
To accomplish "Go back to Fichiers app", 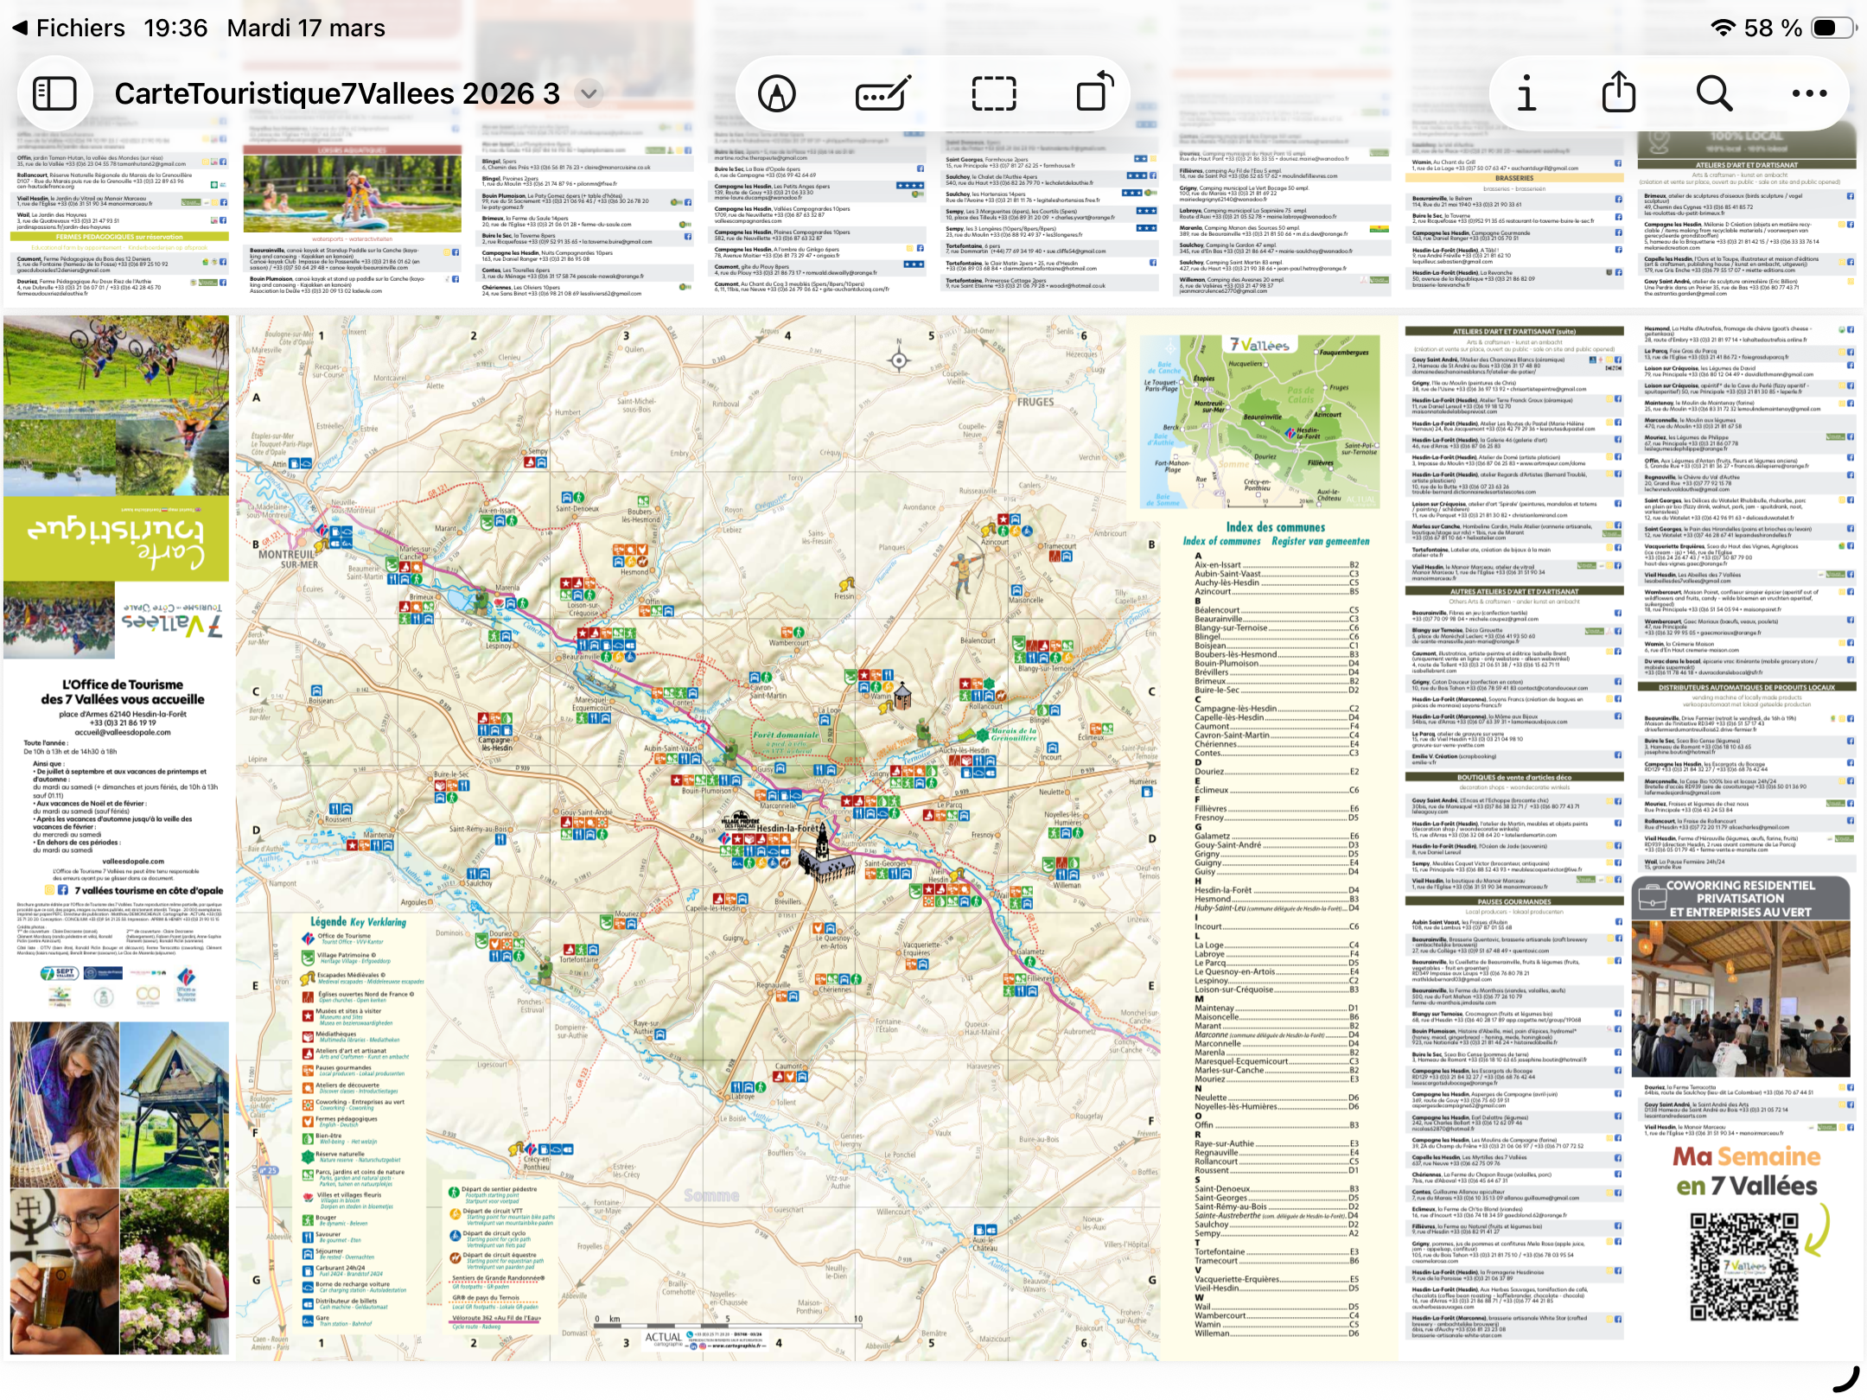I will pos(69,28).
